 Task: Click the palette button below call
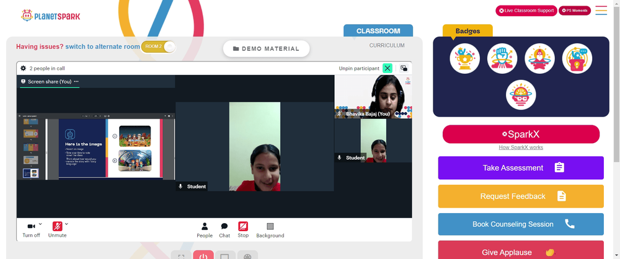tap(247, 255)
